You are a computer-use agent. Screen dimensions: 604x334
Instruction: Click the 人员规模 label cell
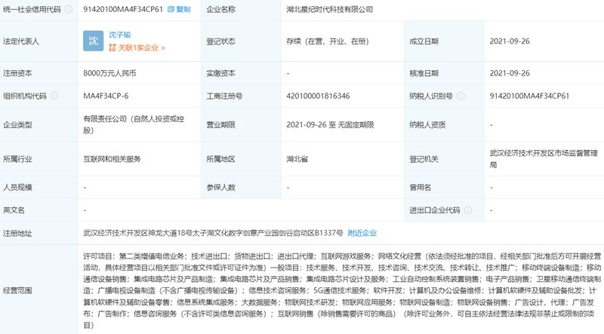[x=39, y=188]
